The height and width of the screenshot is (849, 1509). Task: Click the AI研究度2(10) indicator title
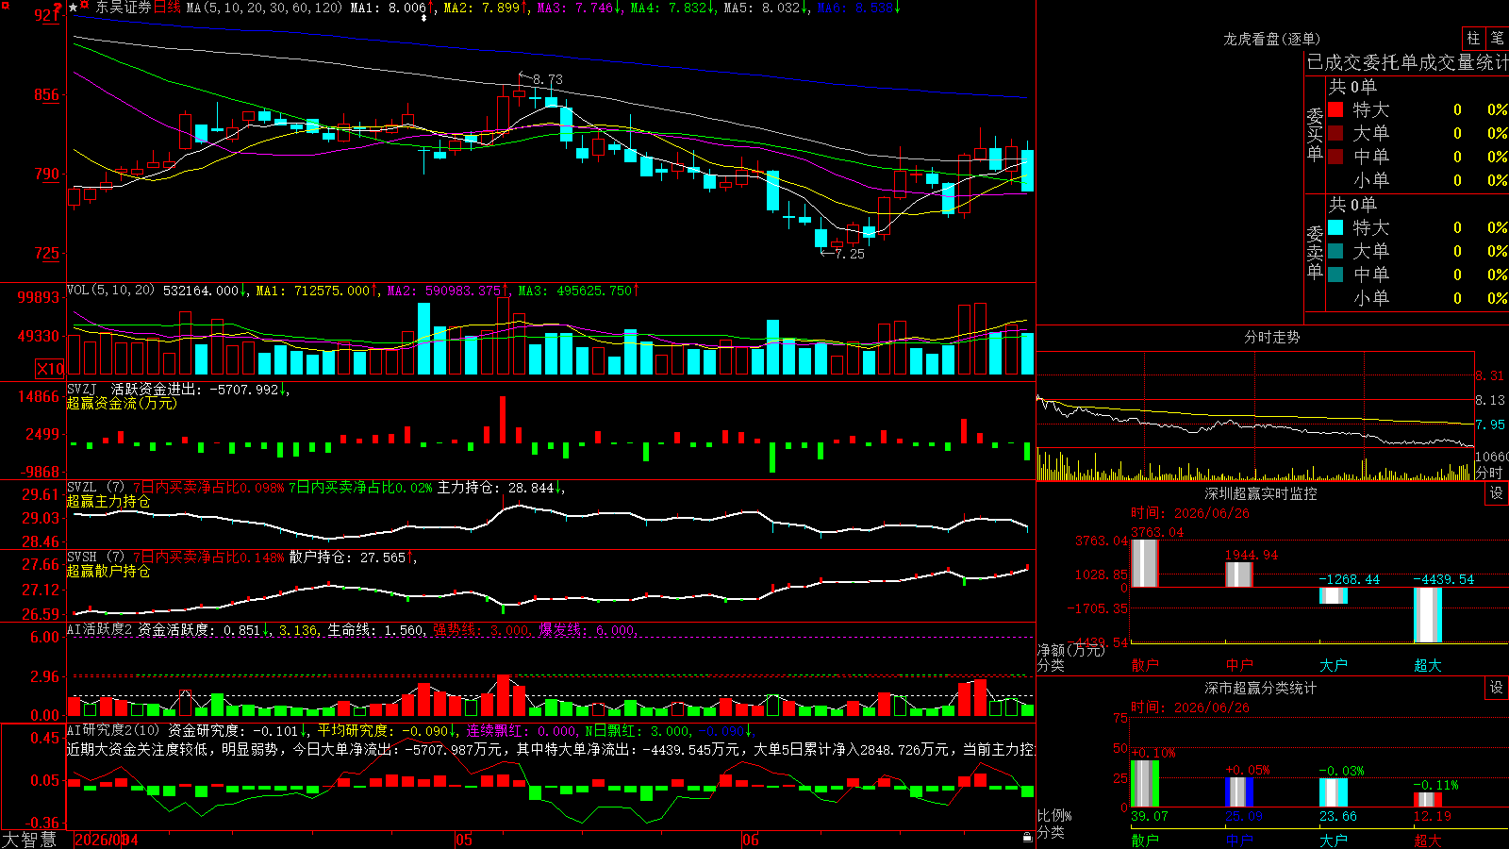coord(113,730)
